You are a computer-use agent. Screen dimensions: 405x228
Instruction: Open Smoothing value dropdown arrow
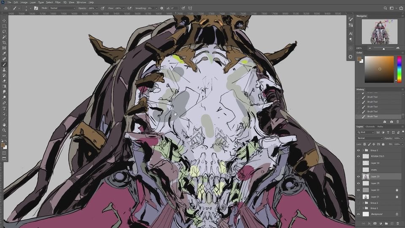point(156,8)
